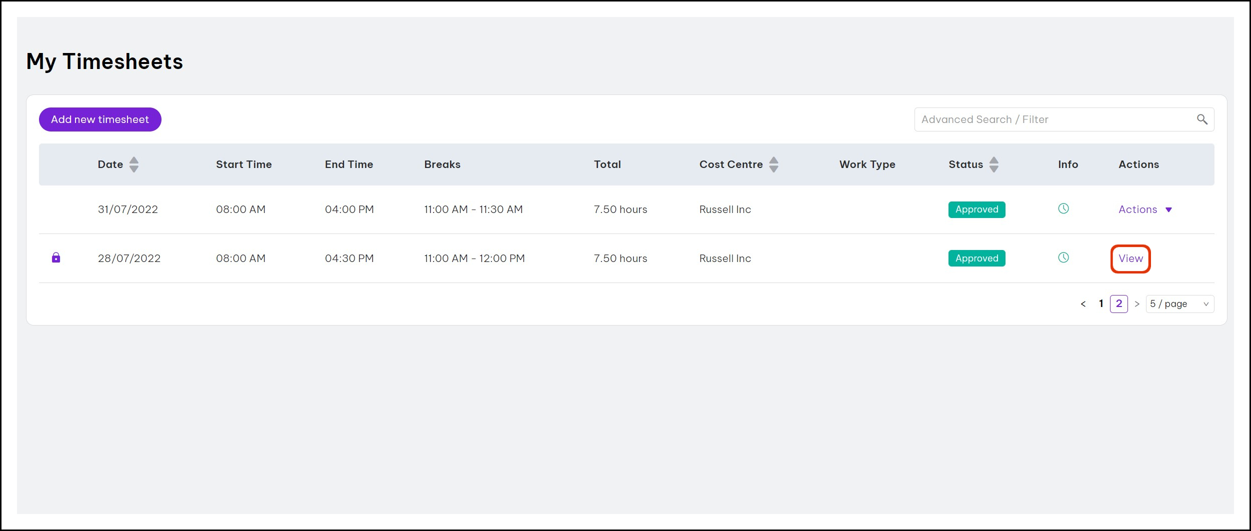Click the clock info icon for 28/07/2022

click(1063, 257)
